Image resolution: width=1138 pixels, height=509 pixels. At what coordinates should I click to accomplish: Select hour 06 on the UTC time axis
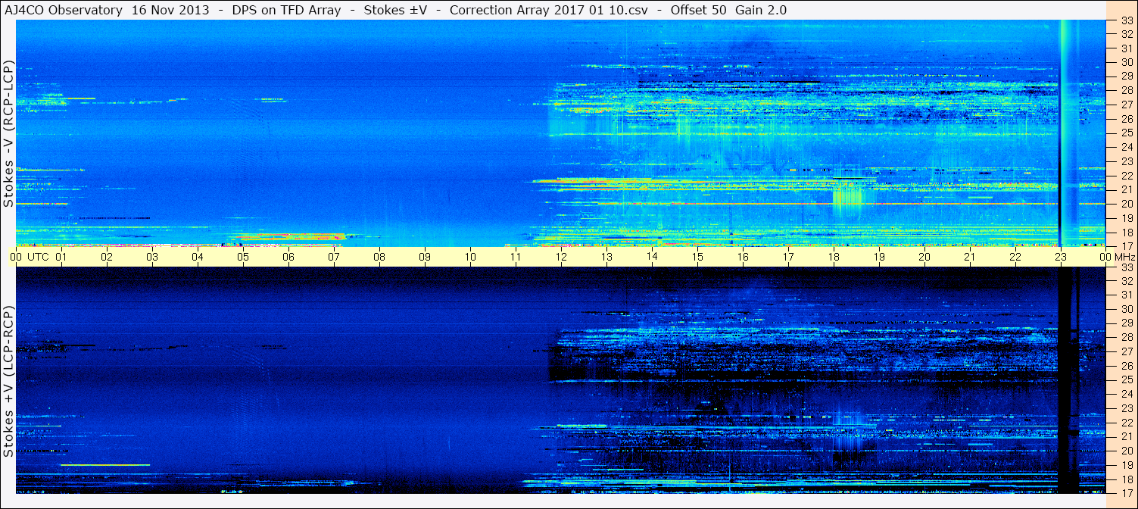288,257
